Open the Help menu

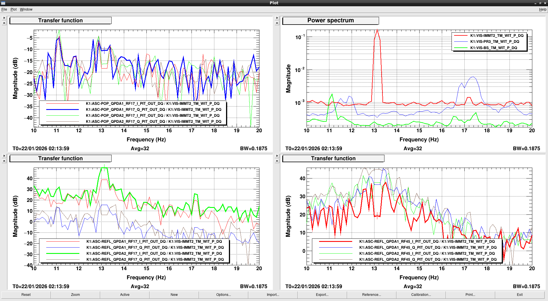pyautogui.click(x=542, y=9)
